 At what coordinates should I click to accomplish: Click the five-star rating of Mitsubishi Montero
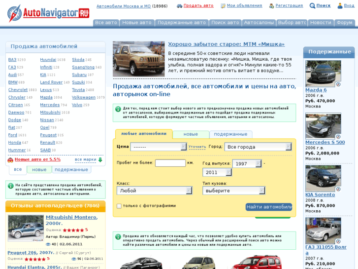coord(73,230)
